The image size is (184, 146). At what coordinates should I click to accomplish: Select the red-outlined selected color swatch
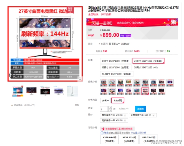145,91
